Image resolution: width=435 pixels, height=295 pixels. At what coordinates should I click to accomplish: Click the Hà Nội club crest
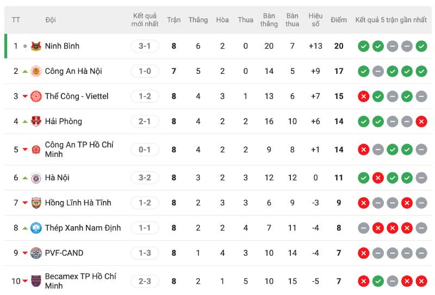[x=36, y=178]
